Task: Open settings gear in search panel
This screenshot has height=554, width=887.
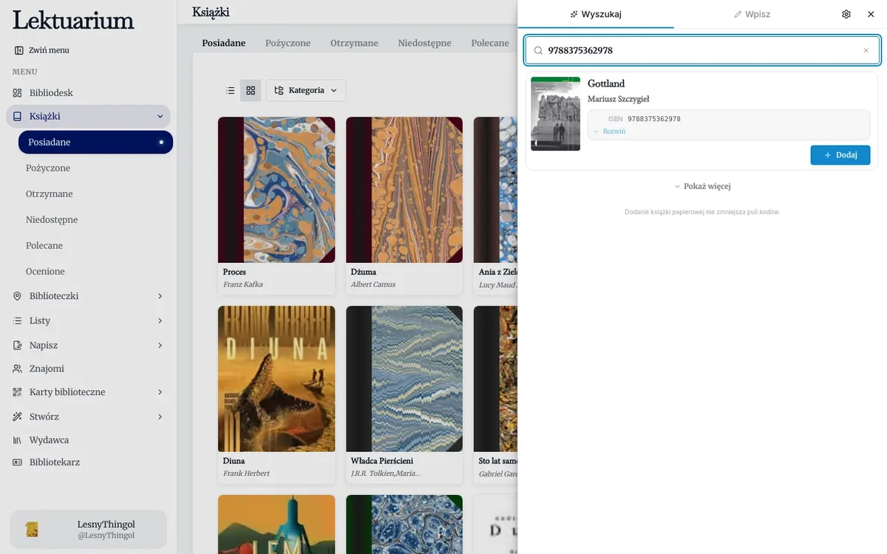Action: 846,14
